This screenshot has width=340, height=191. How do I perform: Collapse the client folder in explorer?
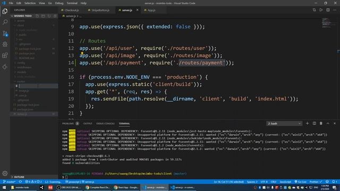(21, 25)
